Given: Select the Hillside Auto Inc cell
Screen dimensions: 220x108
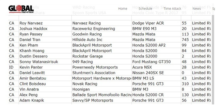Looking at the screenshot, I should coord(101,40).
